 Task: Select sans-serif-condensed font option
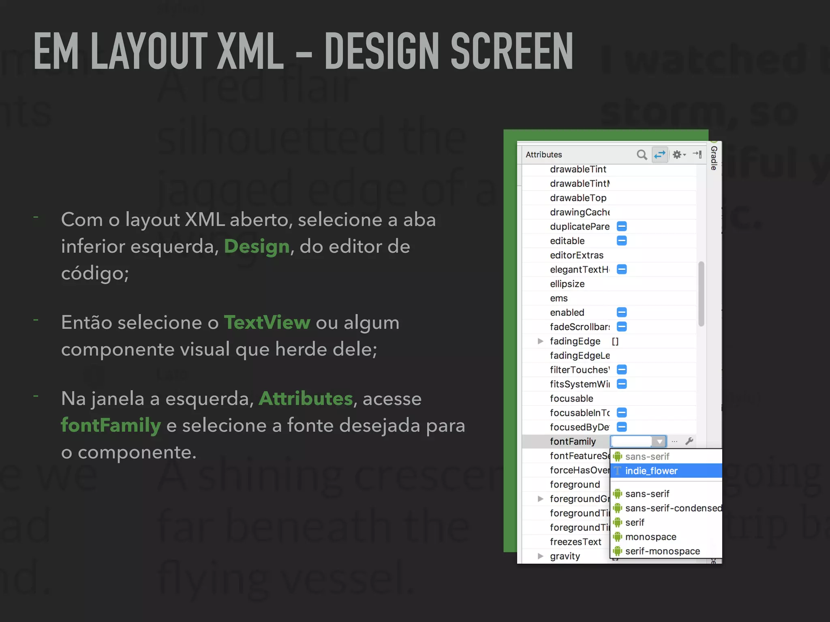666,508
